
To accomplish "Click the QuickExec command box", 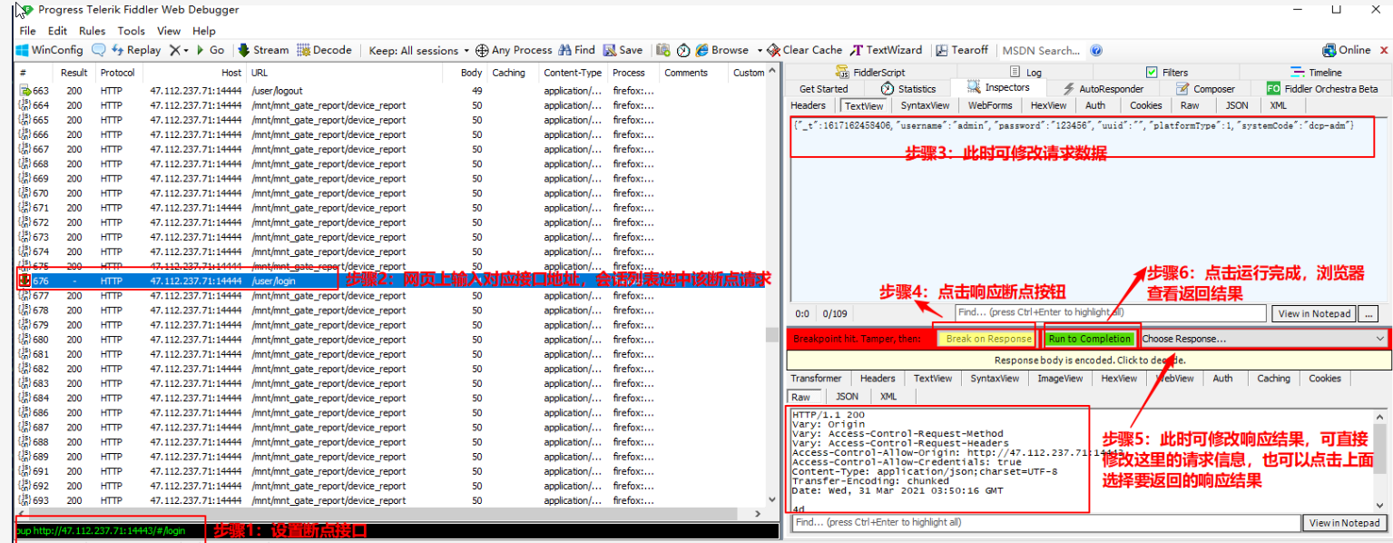I will click(x=397, y=531).
